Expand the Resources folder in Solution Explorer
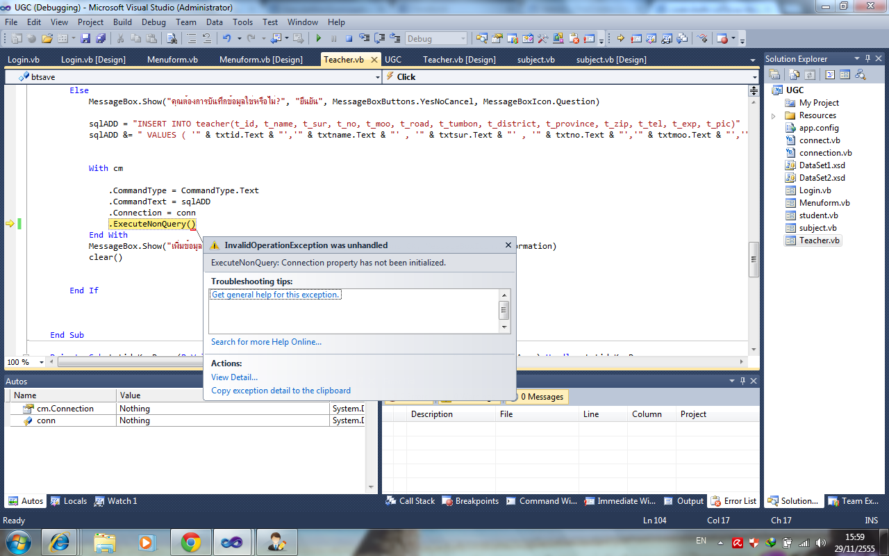Screen dimensions: 889x556 (x=774, y=115)
